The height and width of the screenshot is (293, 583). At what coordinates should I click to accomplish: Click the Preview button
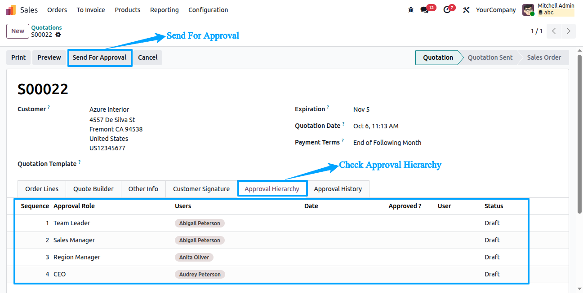coord(49,57)
